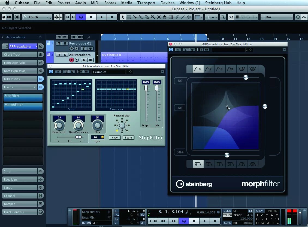
Task: Select the Glue tool
Action: pos(141,17)
